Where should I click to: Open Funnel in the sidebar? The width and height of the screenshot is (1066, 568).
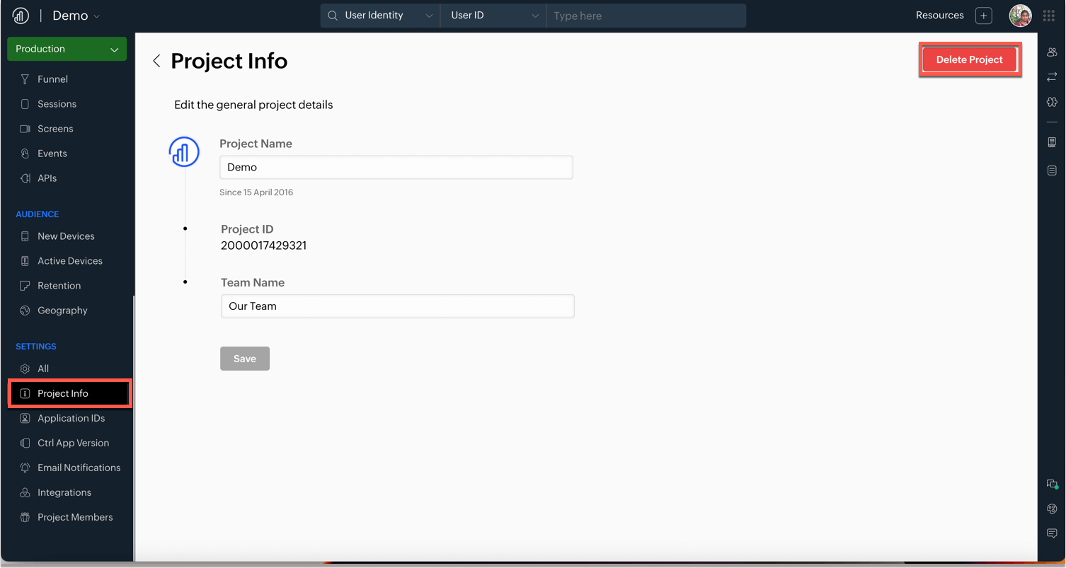coord(52,79)
